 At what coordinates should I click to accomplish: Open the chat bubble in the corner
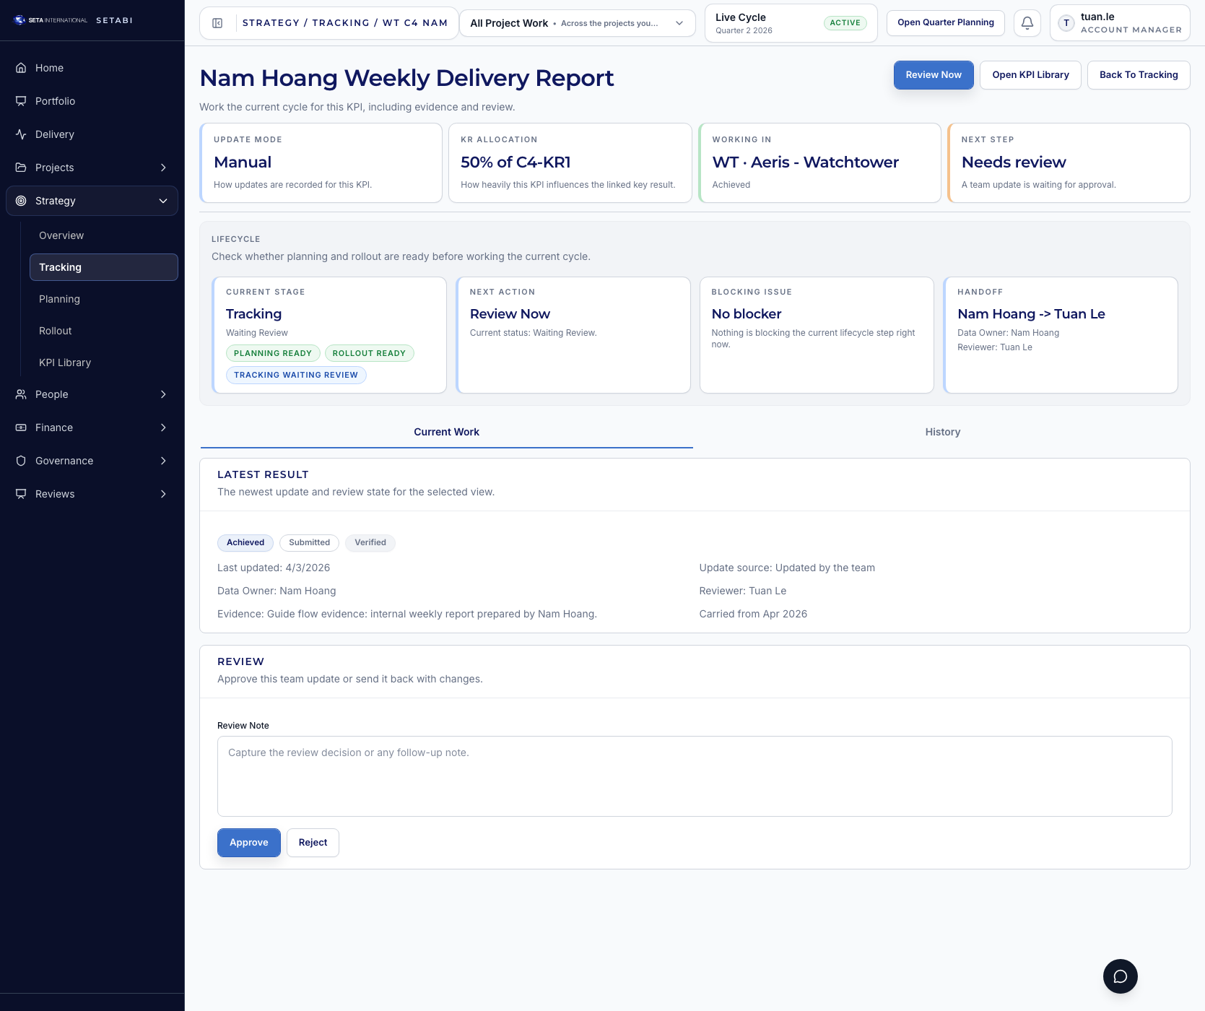pyautogui.click(x=1120, y=976)
